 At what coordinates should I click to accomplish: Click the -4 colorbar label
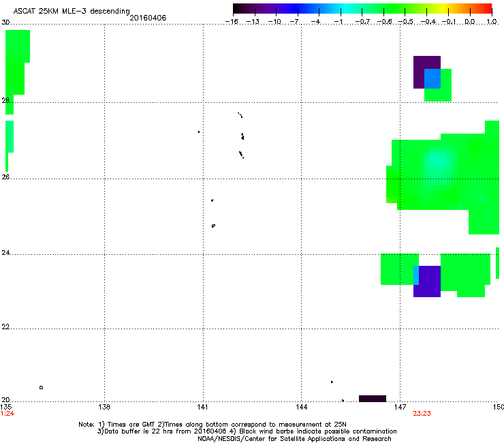[x=315, y=22]
